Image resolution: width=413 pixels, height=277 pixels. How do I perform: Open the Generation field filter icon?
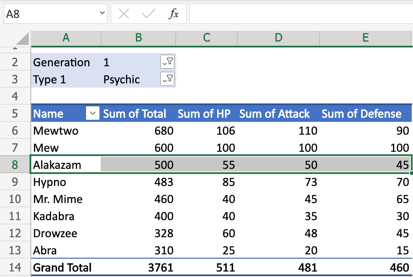168,62
